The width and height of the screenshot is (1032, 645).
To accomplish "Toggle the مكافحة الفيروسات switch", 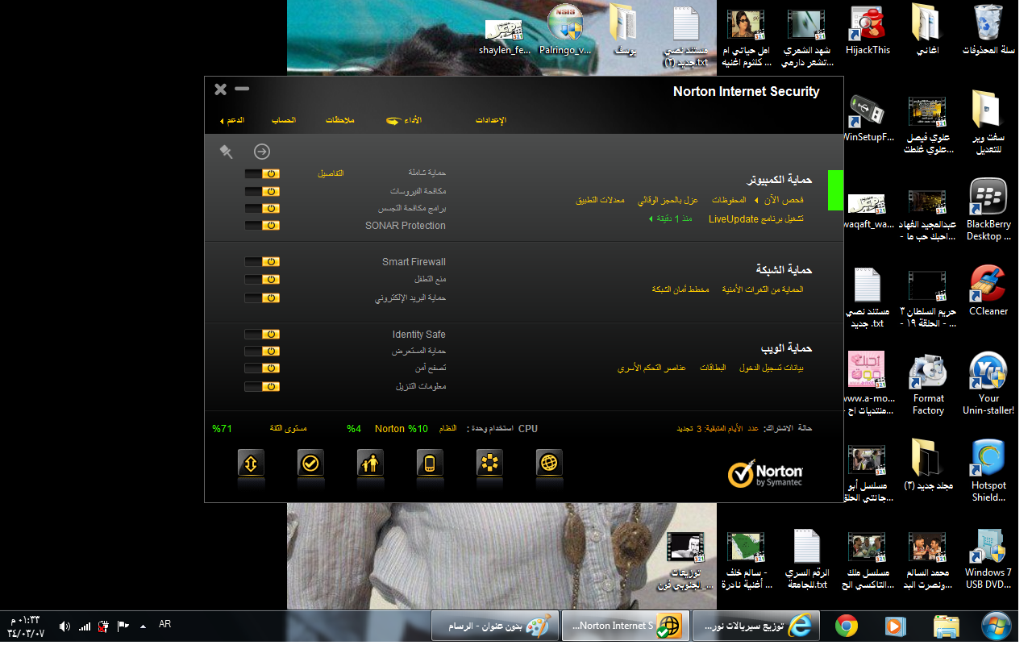I will click(263, 191).
